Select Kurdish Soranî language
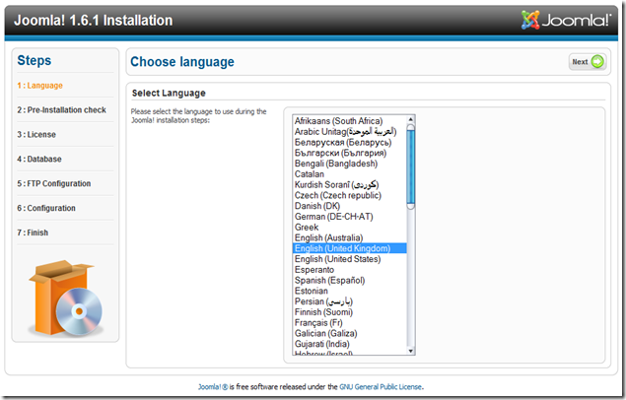 350,184
